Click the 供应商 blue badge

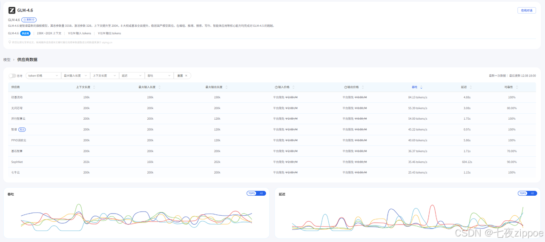(x=26, y=33)
